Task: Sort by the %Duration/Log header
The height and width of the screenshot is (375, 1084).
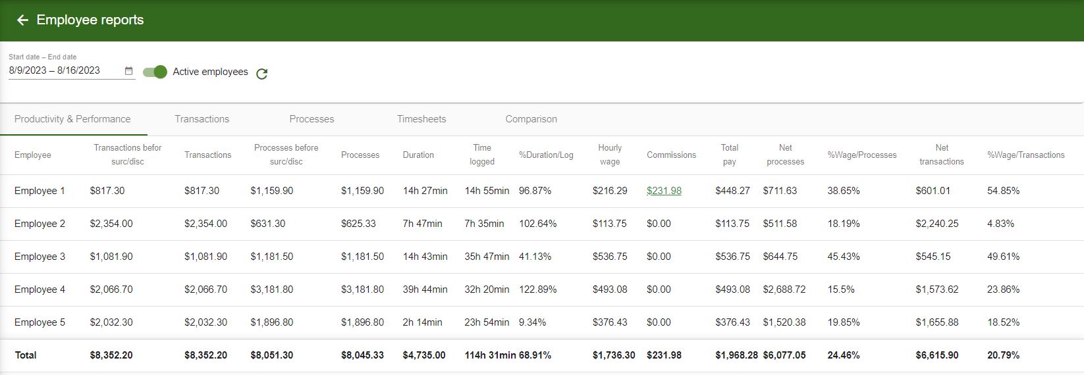Action: point(546,155)
